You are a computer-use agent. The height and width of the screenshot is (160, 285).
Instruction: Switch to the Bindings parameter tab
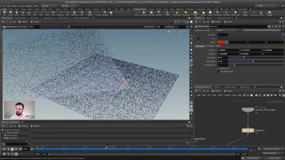210,46
